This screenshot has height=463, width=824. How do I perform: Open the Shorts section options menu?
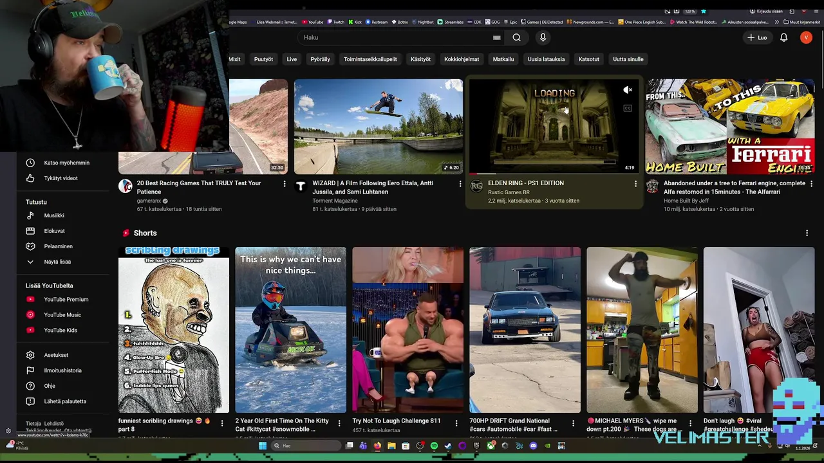807,233
